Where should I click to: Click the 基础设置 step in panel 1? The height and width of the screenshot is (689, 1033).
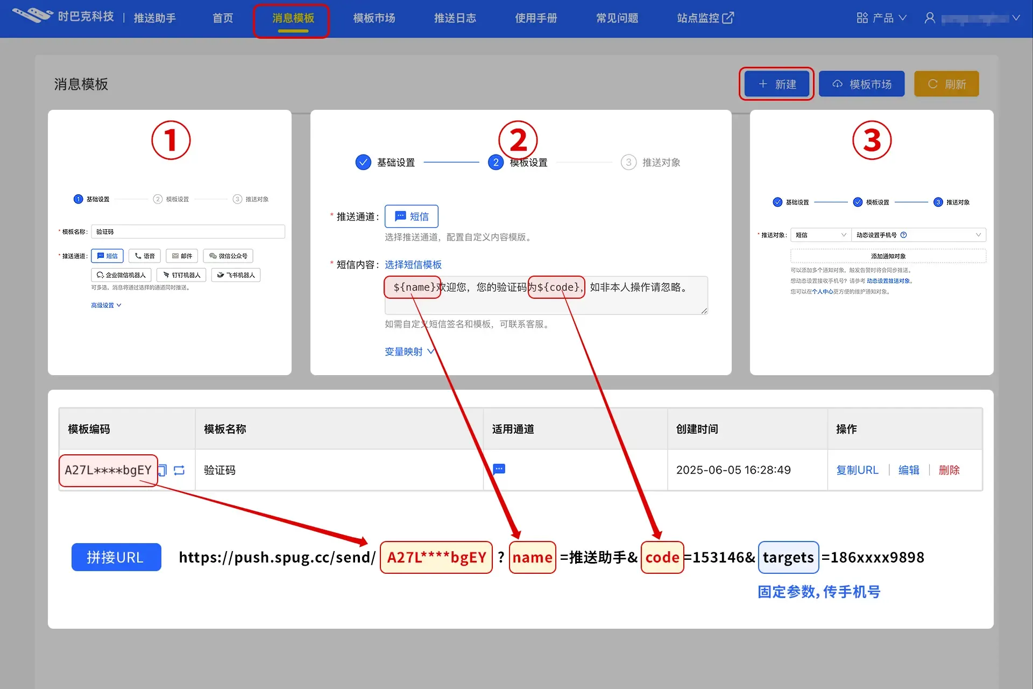coord(91,199)
